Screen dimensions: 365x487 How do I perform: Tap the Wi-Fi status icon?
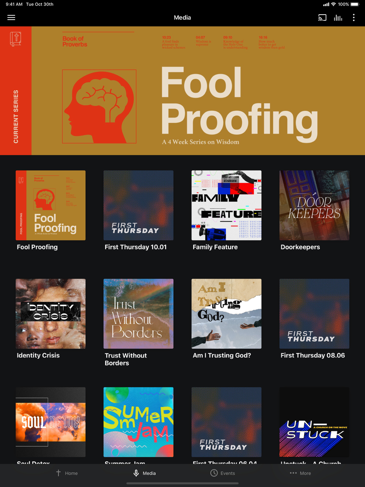click(333, 4)
